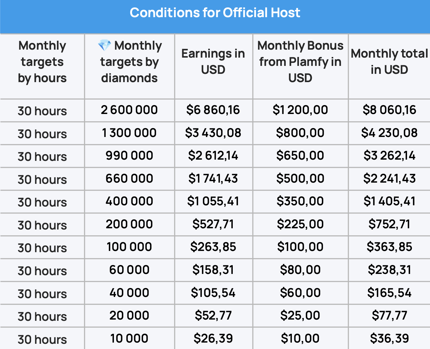This screenshot has width=430, height=349.
Task: Click the $263,85 earnings value
Action: pos(213,247)
